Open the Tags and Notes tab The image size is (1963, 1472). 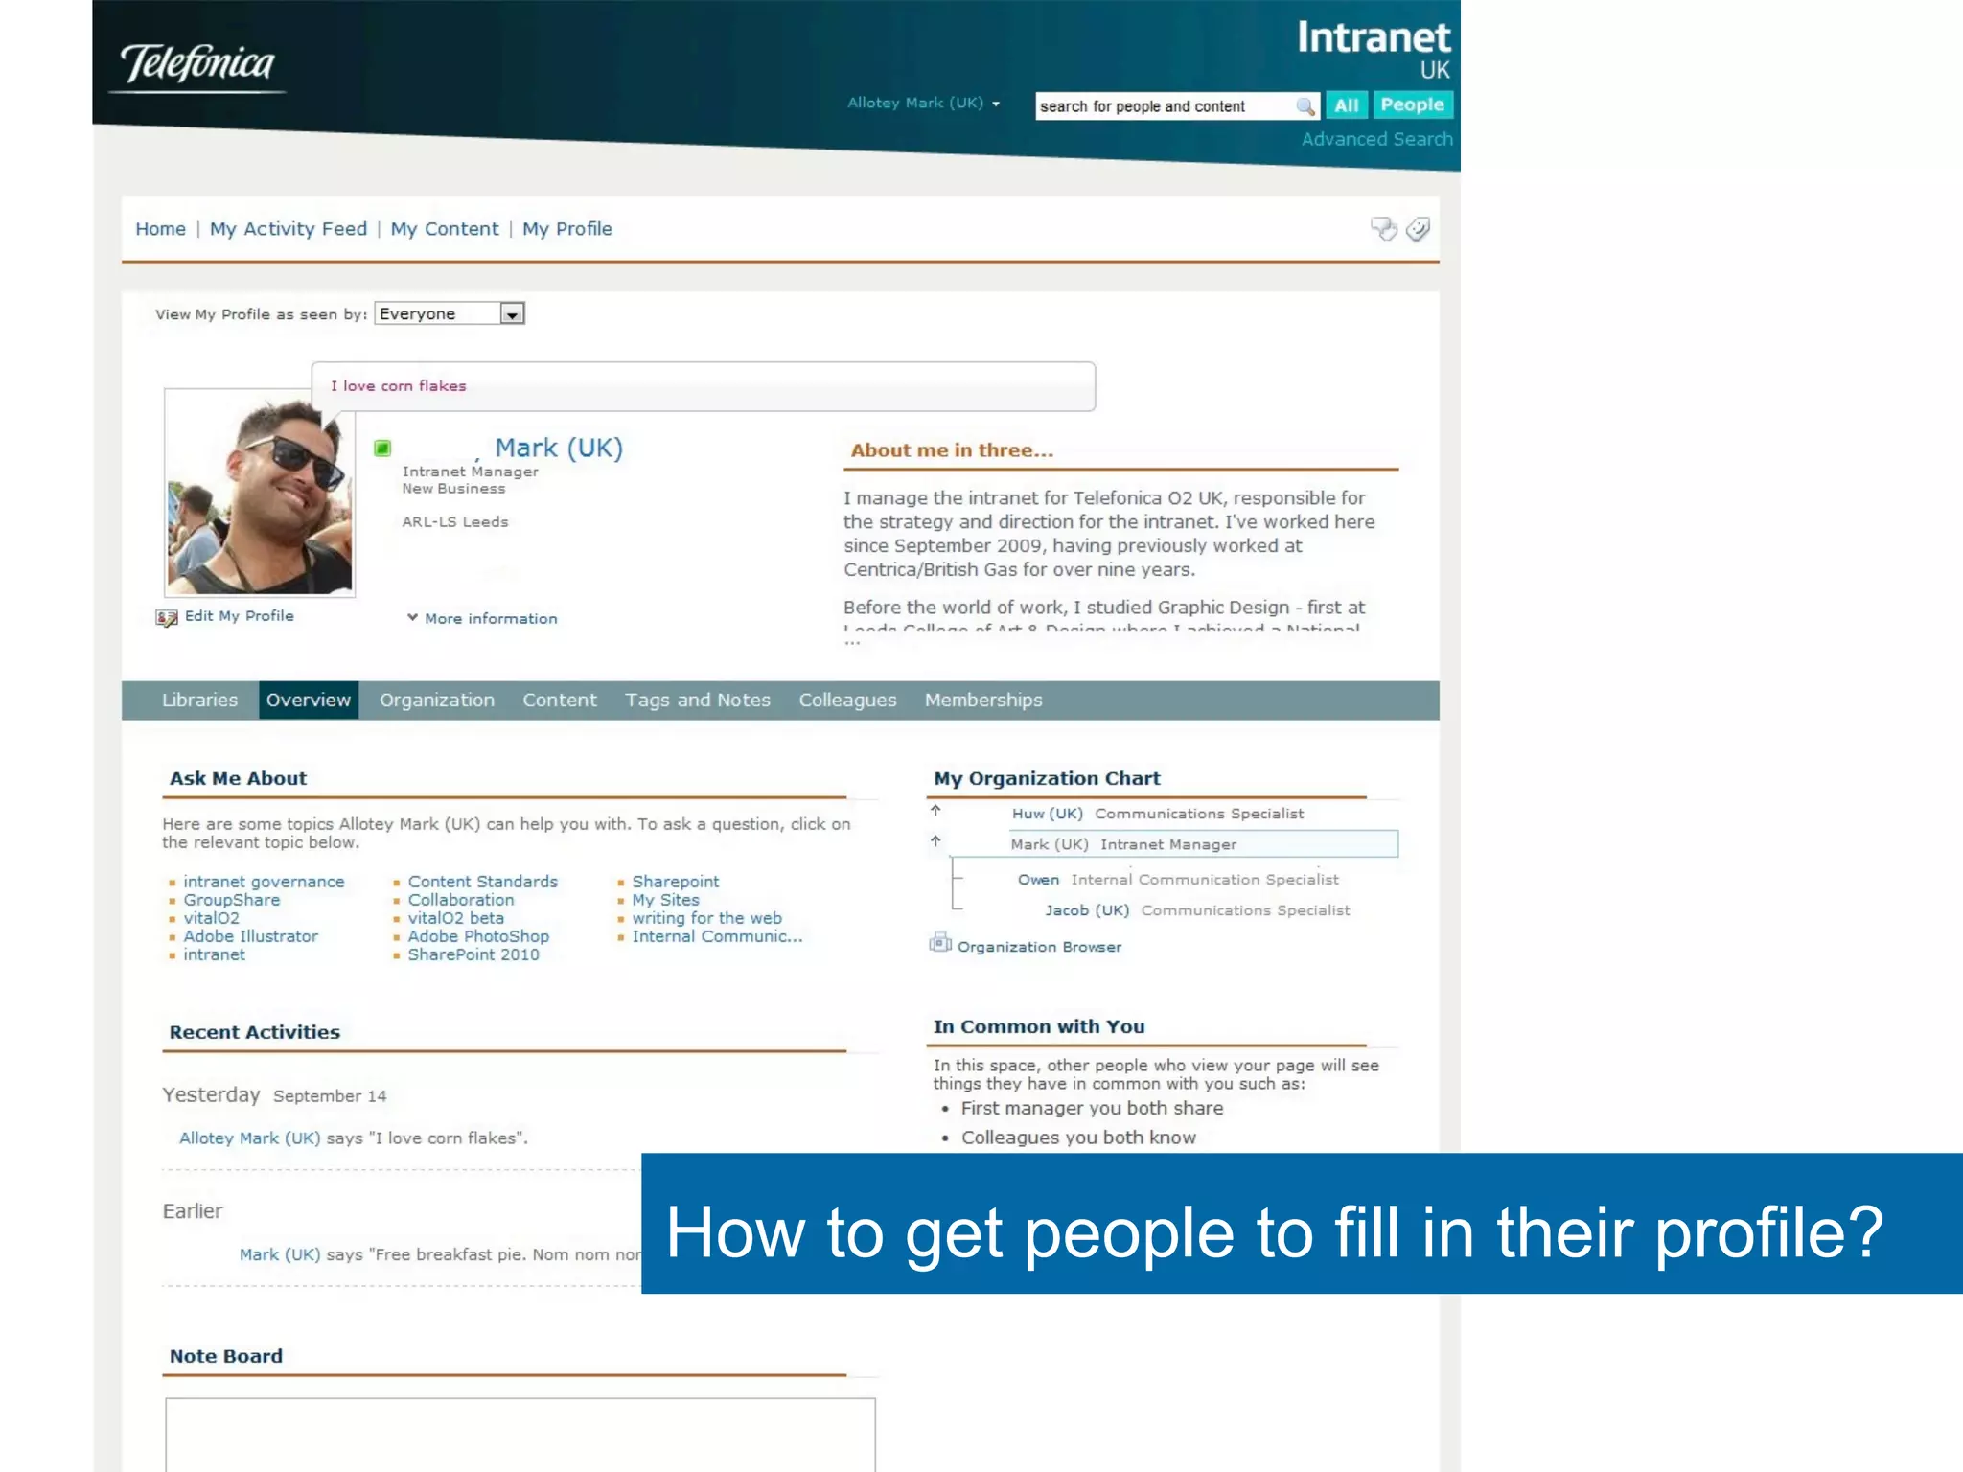point(697,701)
